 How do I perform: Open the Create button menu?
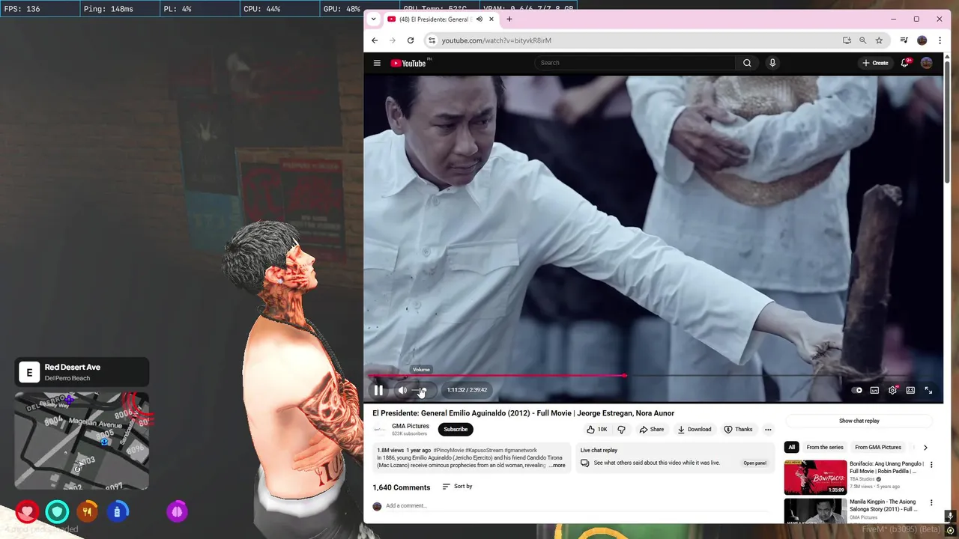point(875,63)
